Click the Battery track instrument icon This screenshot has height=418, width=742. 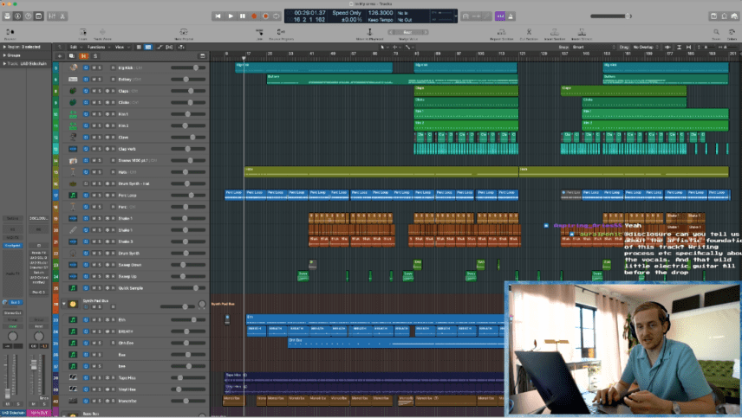[x=73, y=80]
